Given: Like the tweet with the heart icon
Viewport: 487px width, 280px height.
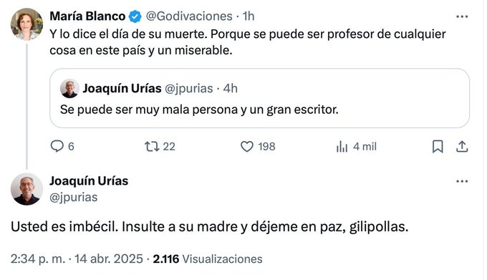Looking at the screenshot, I should click(247, 146).
